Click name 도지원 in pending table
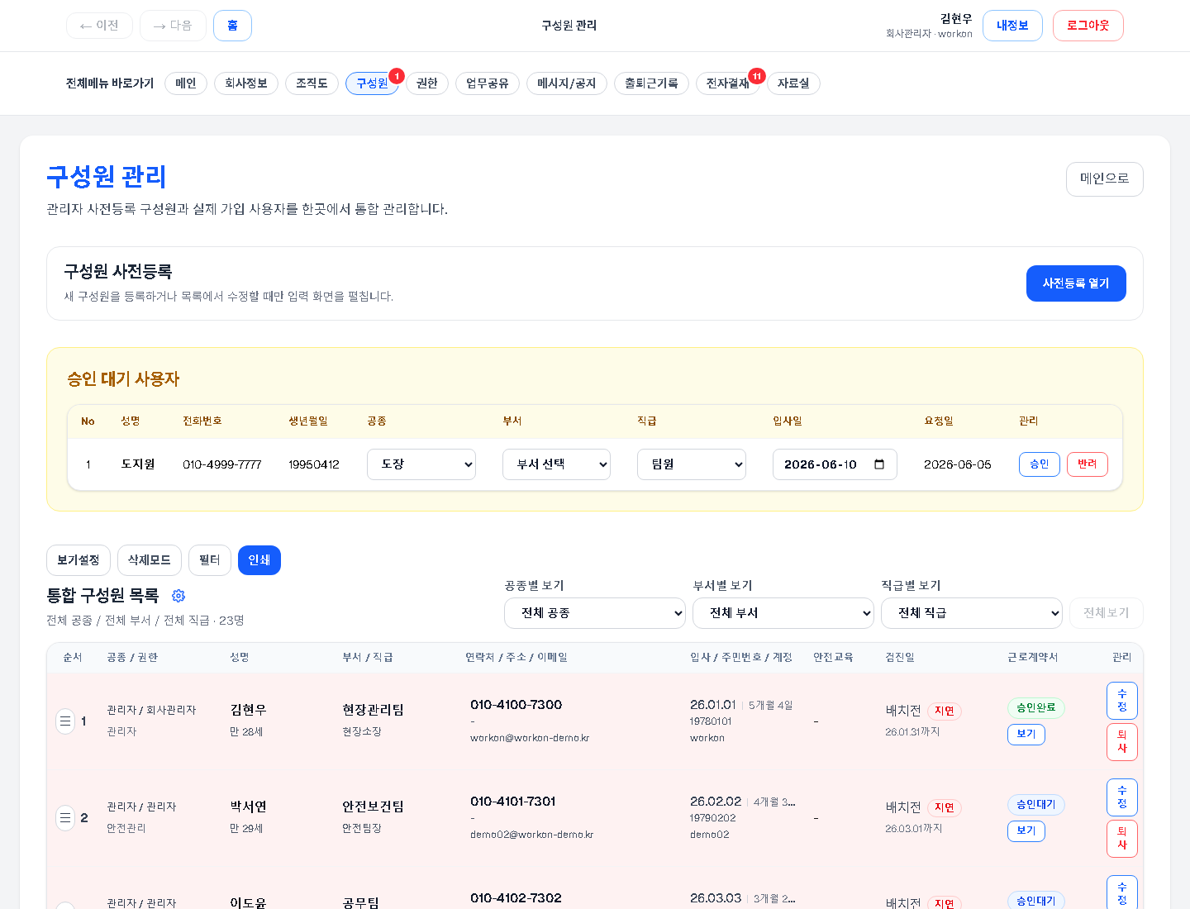This screenshot has height=909, width=1190. (138, 464)
